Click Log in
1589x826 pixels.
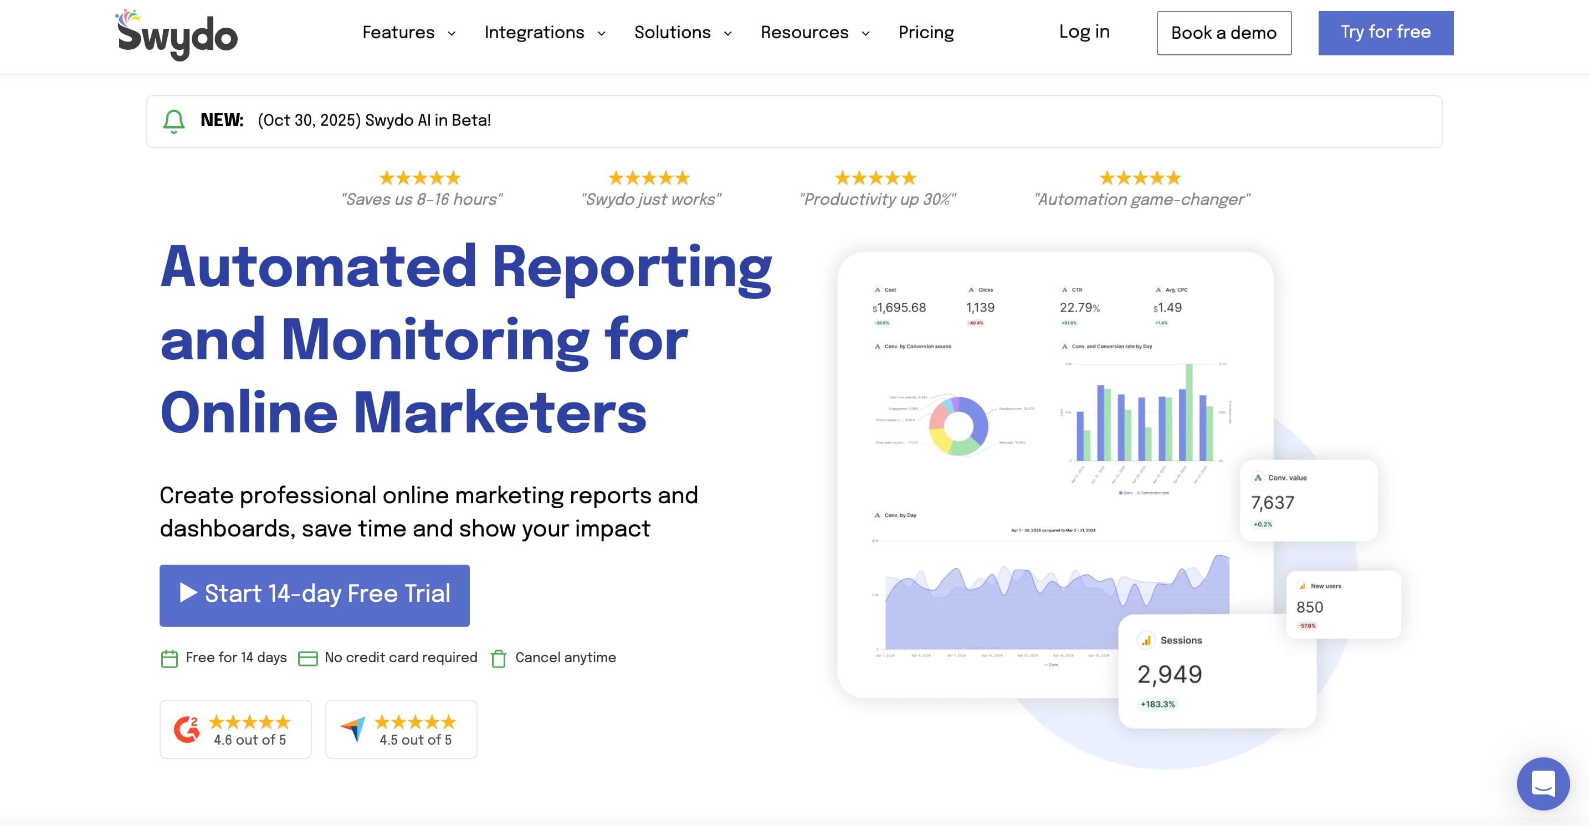1084,32
